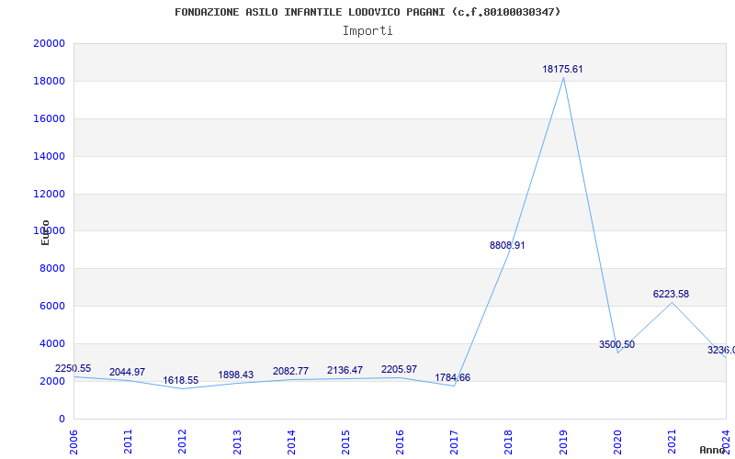Click data label 1618.55 for 2012
Viewport: 735px width, 459px height.
click(x=181, y=380)
